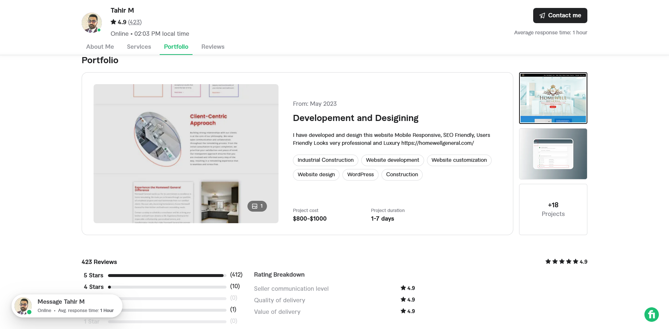Click the Contact me button
The width and height of the screenshot is (669, 329).
click(x=560, y=16)
